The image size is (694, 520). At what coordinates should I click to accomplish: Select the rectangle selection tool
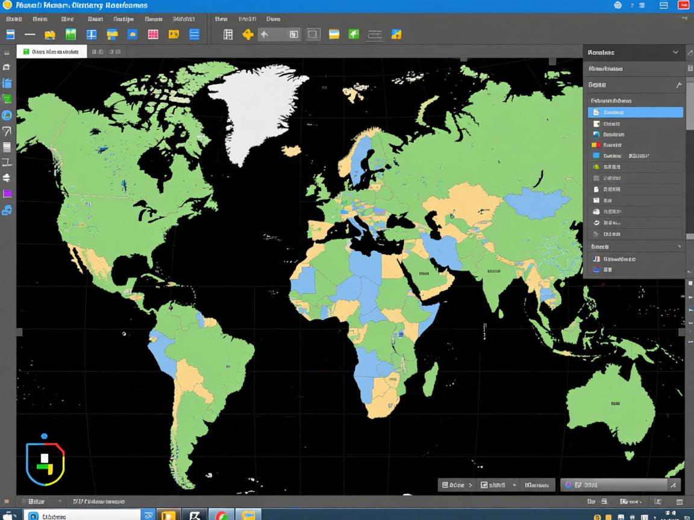(x=313, y=34)
